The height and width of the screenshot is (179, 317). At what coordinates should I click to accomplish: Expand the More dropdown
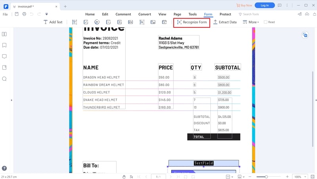click(x=251, y=22)
